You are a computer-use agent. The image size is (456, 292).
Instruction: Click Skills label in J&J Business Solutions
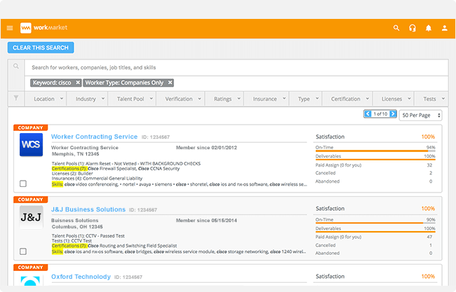pyautogui.click(x=58, y=251)
